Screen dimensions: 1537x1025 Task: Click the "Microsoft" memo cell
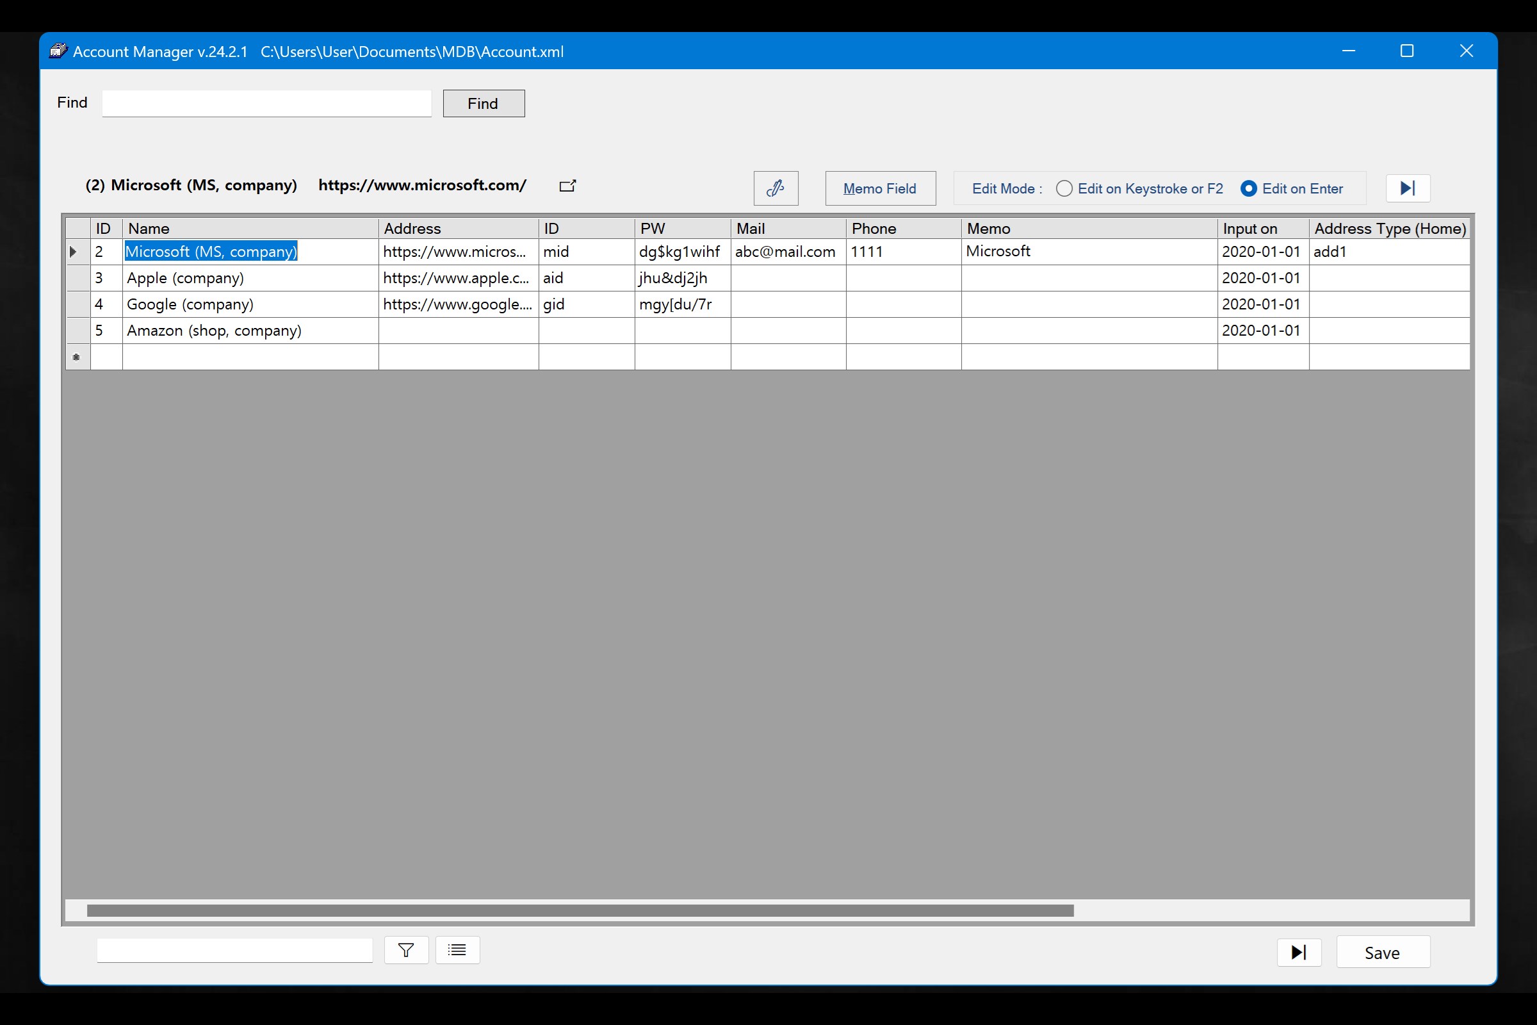click(1089, 252)
